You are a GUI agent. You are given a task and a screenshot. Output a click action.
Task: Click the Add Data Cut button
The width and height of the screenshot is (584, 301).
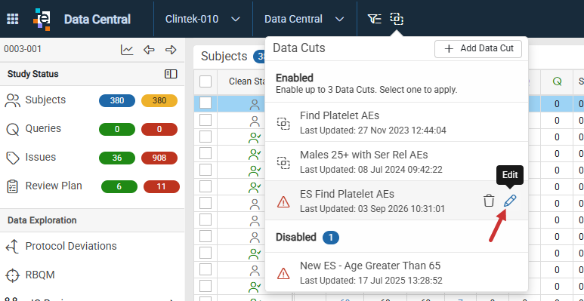[477, 49]
